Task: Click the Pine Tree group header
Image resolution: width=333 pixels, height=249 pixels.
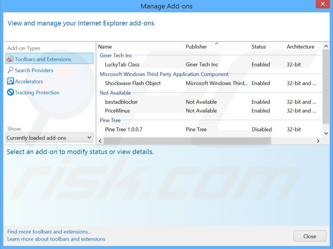Action: coord(110,120)
